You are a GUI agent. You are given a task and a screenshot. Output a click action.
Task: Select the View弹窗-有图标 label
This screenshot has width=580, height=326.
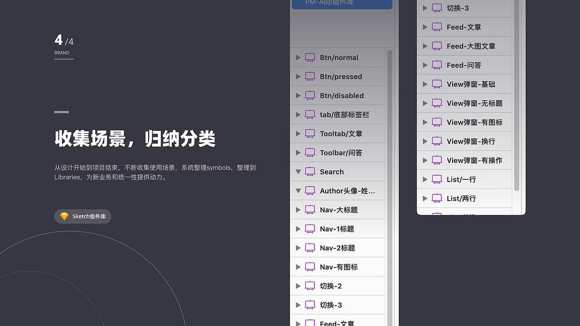pos(474,122)
